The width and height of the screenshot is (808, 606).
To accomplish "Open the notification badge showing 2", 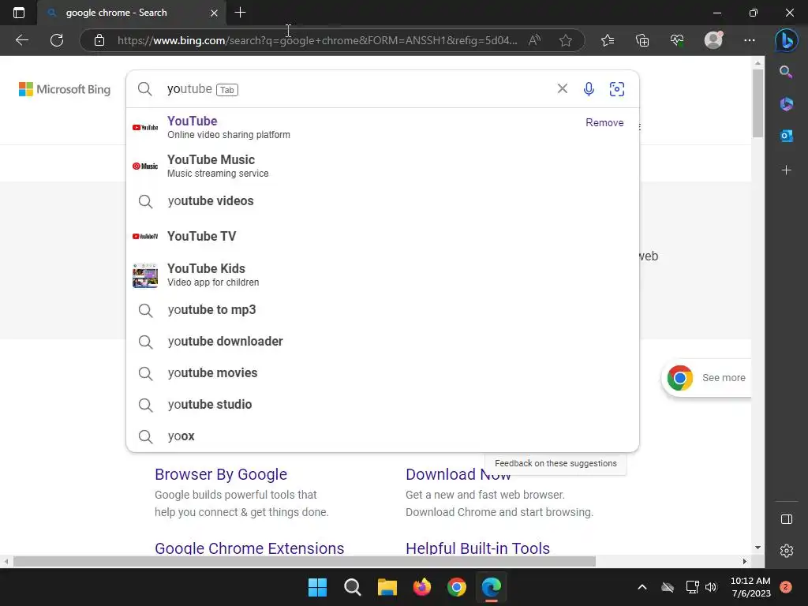I will (x=786, y=587).
